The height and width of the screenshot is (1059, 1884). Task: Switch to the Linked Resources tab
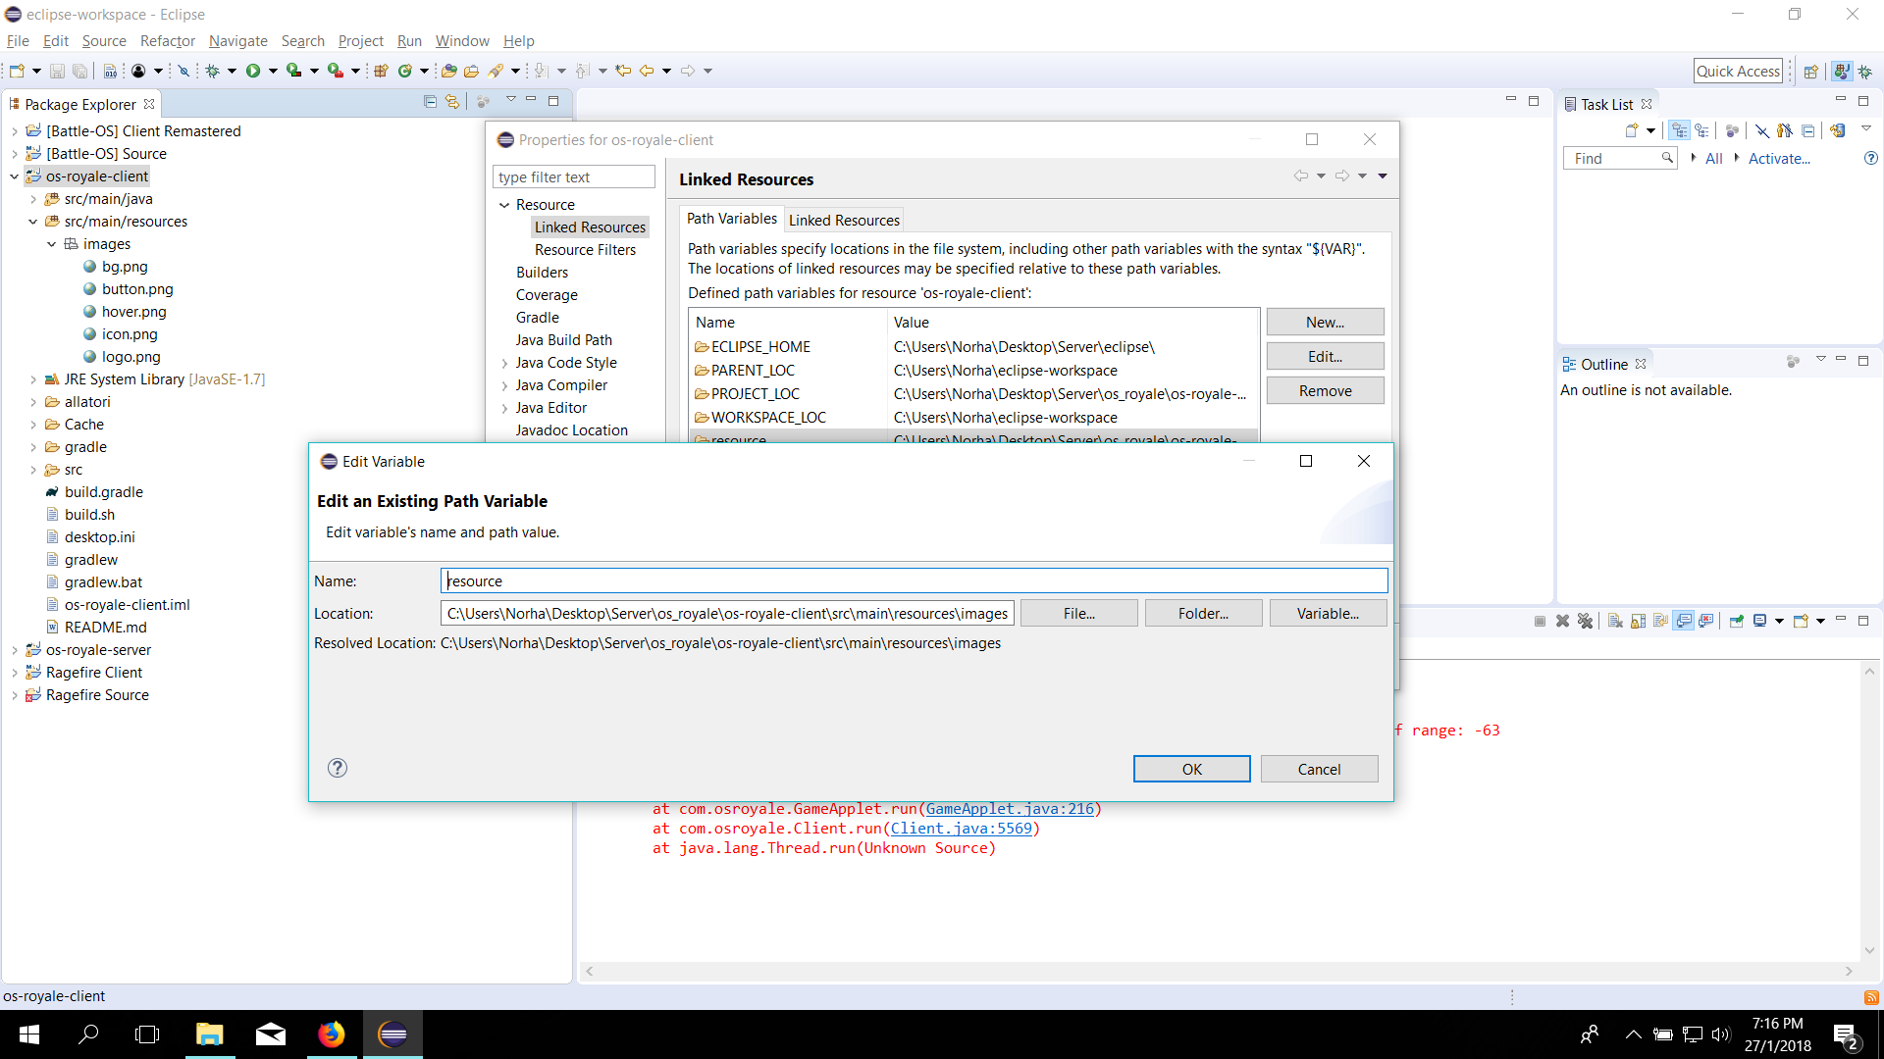844,220
